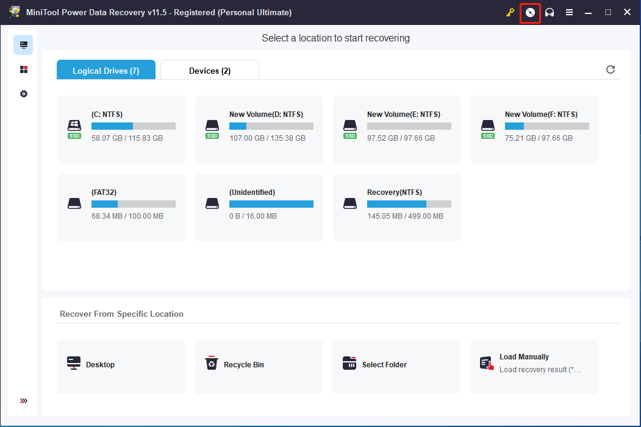Viewport: 641px width, 427px height.
Task: Open the utilities grid icon in sidebar
Action: [24, 69]
